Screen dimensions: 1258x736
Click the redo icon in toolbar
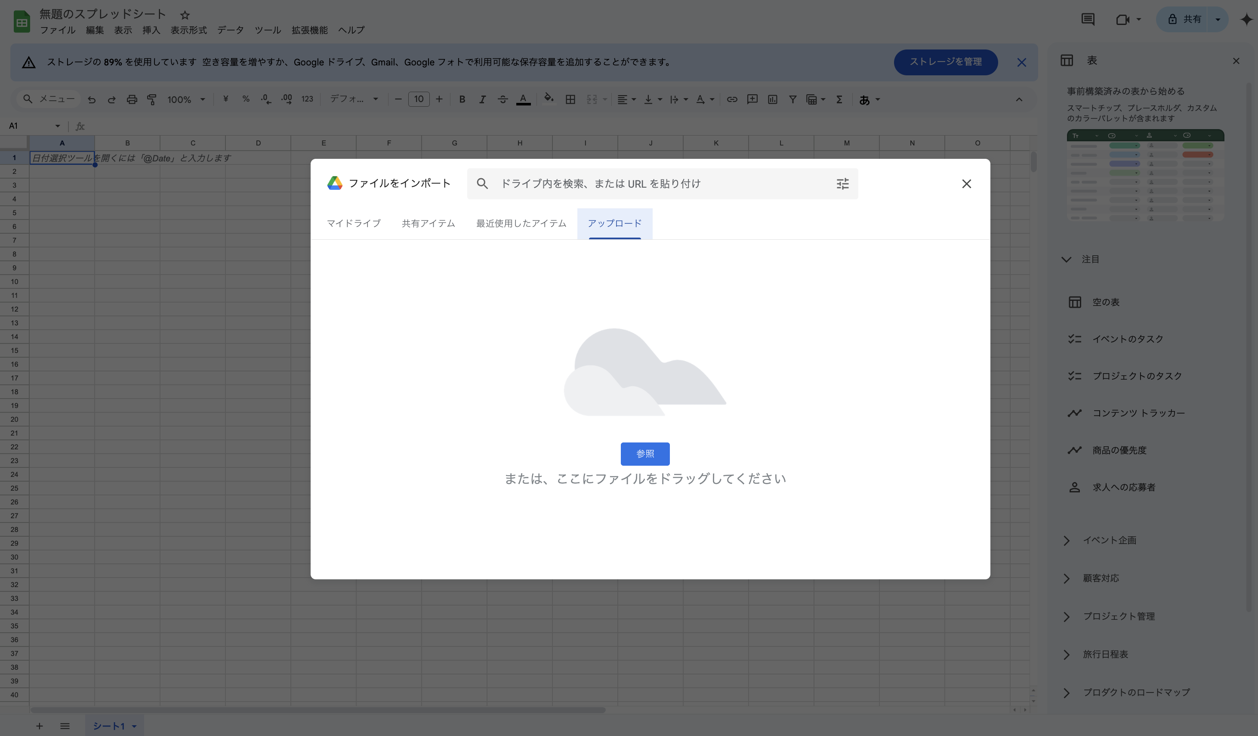click(111, 99)
